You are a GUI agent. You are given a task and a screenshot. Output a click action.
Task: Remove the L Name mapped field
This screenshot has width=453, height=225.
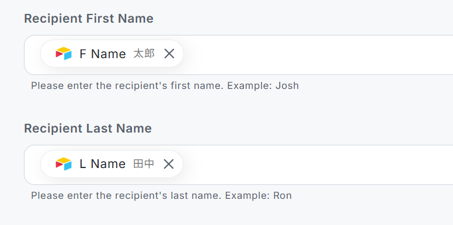coord(169,164)
